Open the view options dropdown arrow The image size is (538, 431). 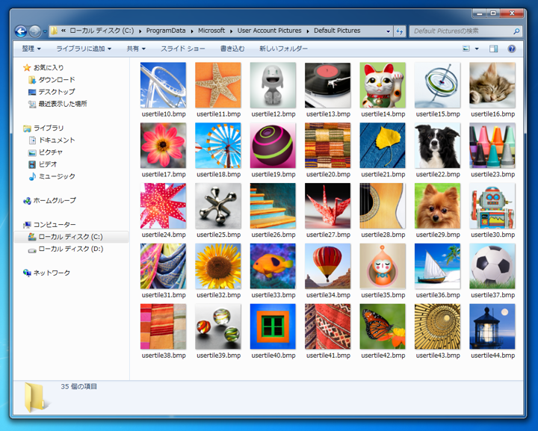point(477,49)
